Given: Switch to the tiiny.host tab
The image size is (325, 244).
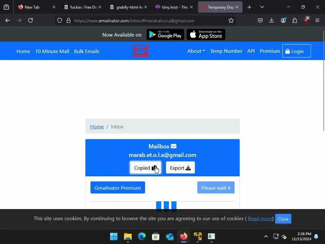Looking at the screenshot, I should (174, 7).
